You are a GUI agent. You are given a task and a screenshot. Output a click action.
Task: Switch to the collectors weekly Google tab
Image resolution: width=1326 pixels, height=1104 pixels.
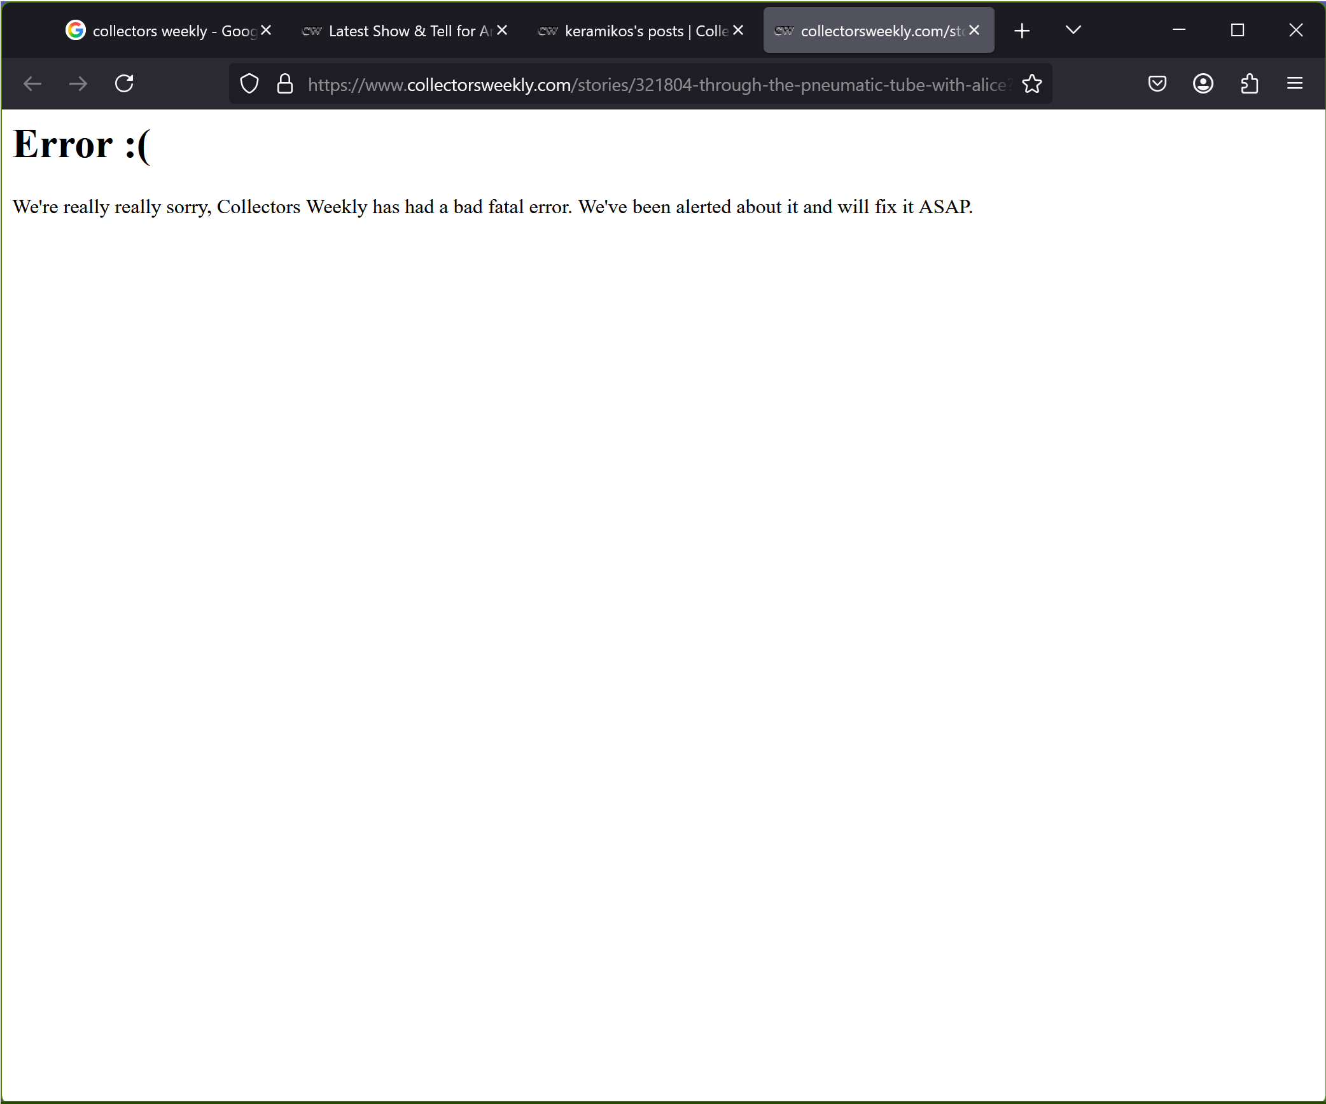[169, 31]
